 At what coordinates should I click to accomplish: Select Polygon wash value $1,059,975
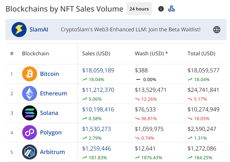click(149, 129)
